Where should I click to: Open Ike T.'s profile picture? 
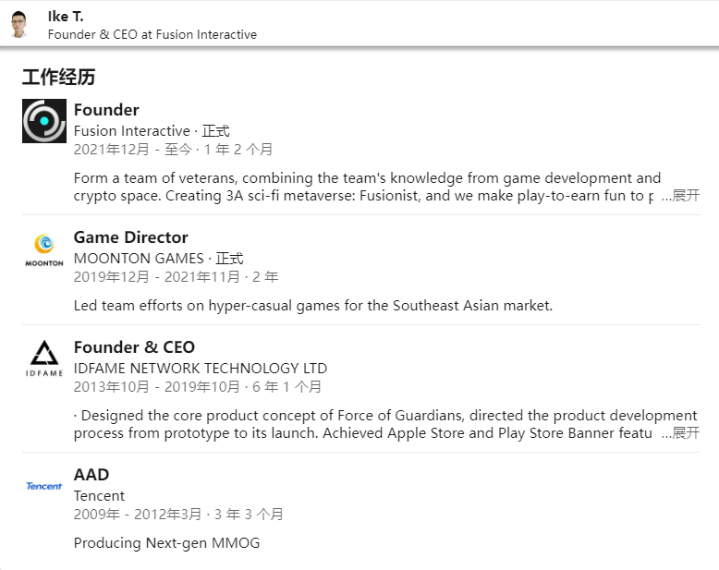pos(18,24)
